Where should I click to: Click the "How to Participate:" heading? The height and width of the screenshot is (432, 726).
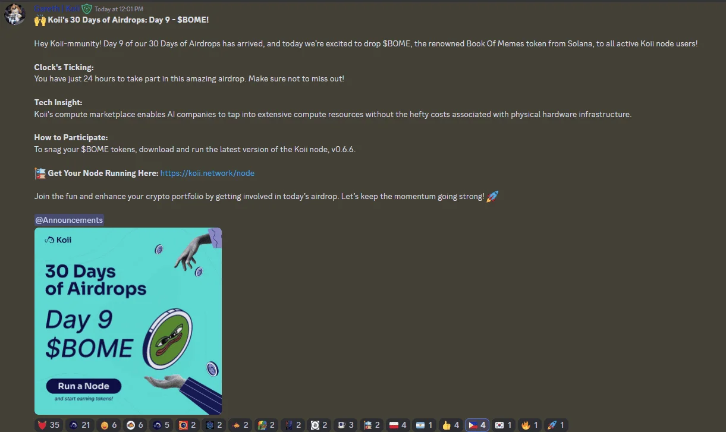coord(71,137)
